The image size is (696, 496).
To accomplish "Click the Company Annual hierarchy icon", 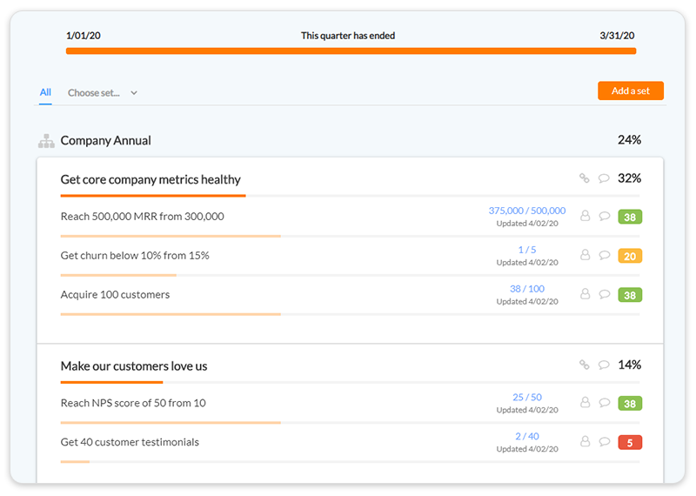I will 46,141.
